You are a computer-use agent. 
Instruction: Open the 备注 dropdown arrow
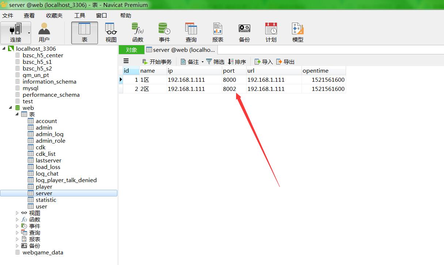coord(202,62)
